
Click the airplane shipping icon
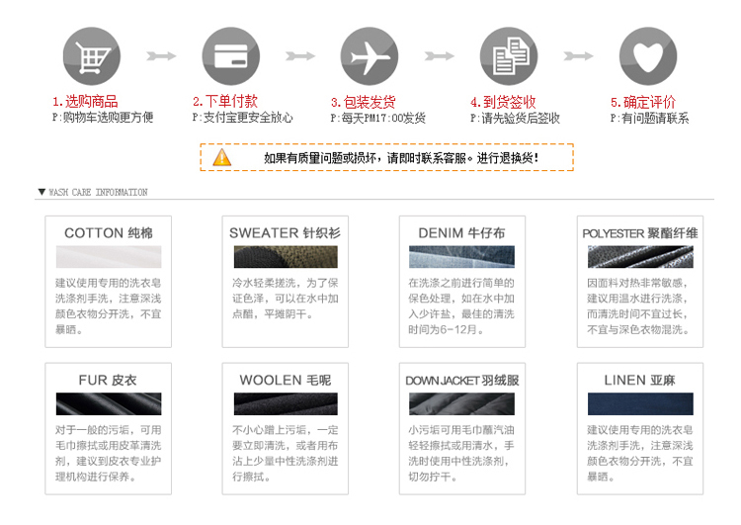click(369, 56)
